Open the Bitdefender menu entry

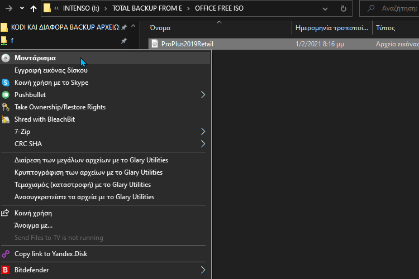(105, 270)
